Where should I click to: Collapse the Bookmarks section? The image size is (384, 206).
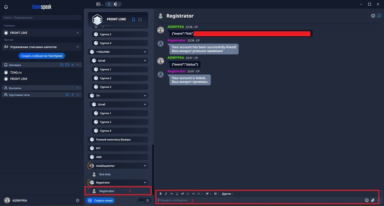point(78,65)
